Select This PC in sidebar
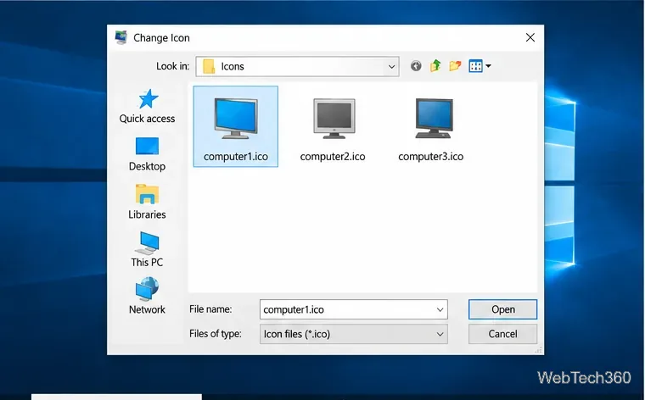645x400 pixels. [x=147, y=249]
